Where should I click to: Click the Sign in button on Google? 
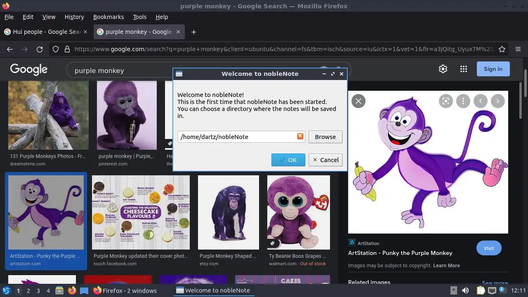click(x=493, y=69)
